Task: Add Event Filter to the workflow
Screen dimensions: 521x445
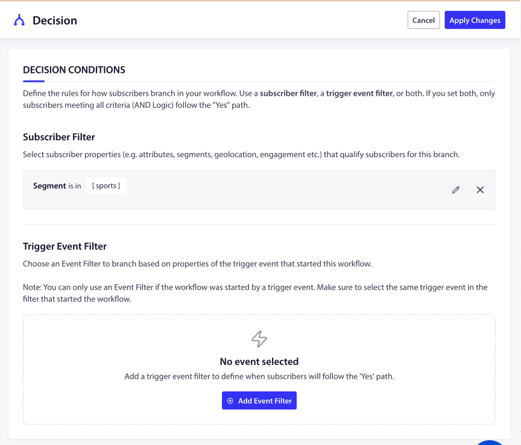Action: (x=259, y=401)
